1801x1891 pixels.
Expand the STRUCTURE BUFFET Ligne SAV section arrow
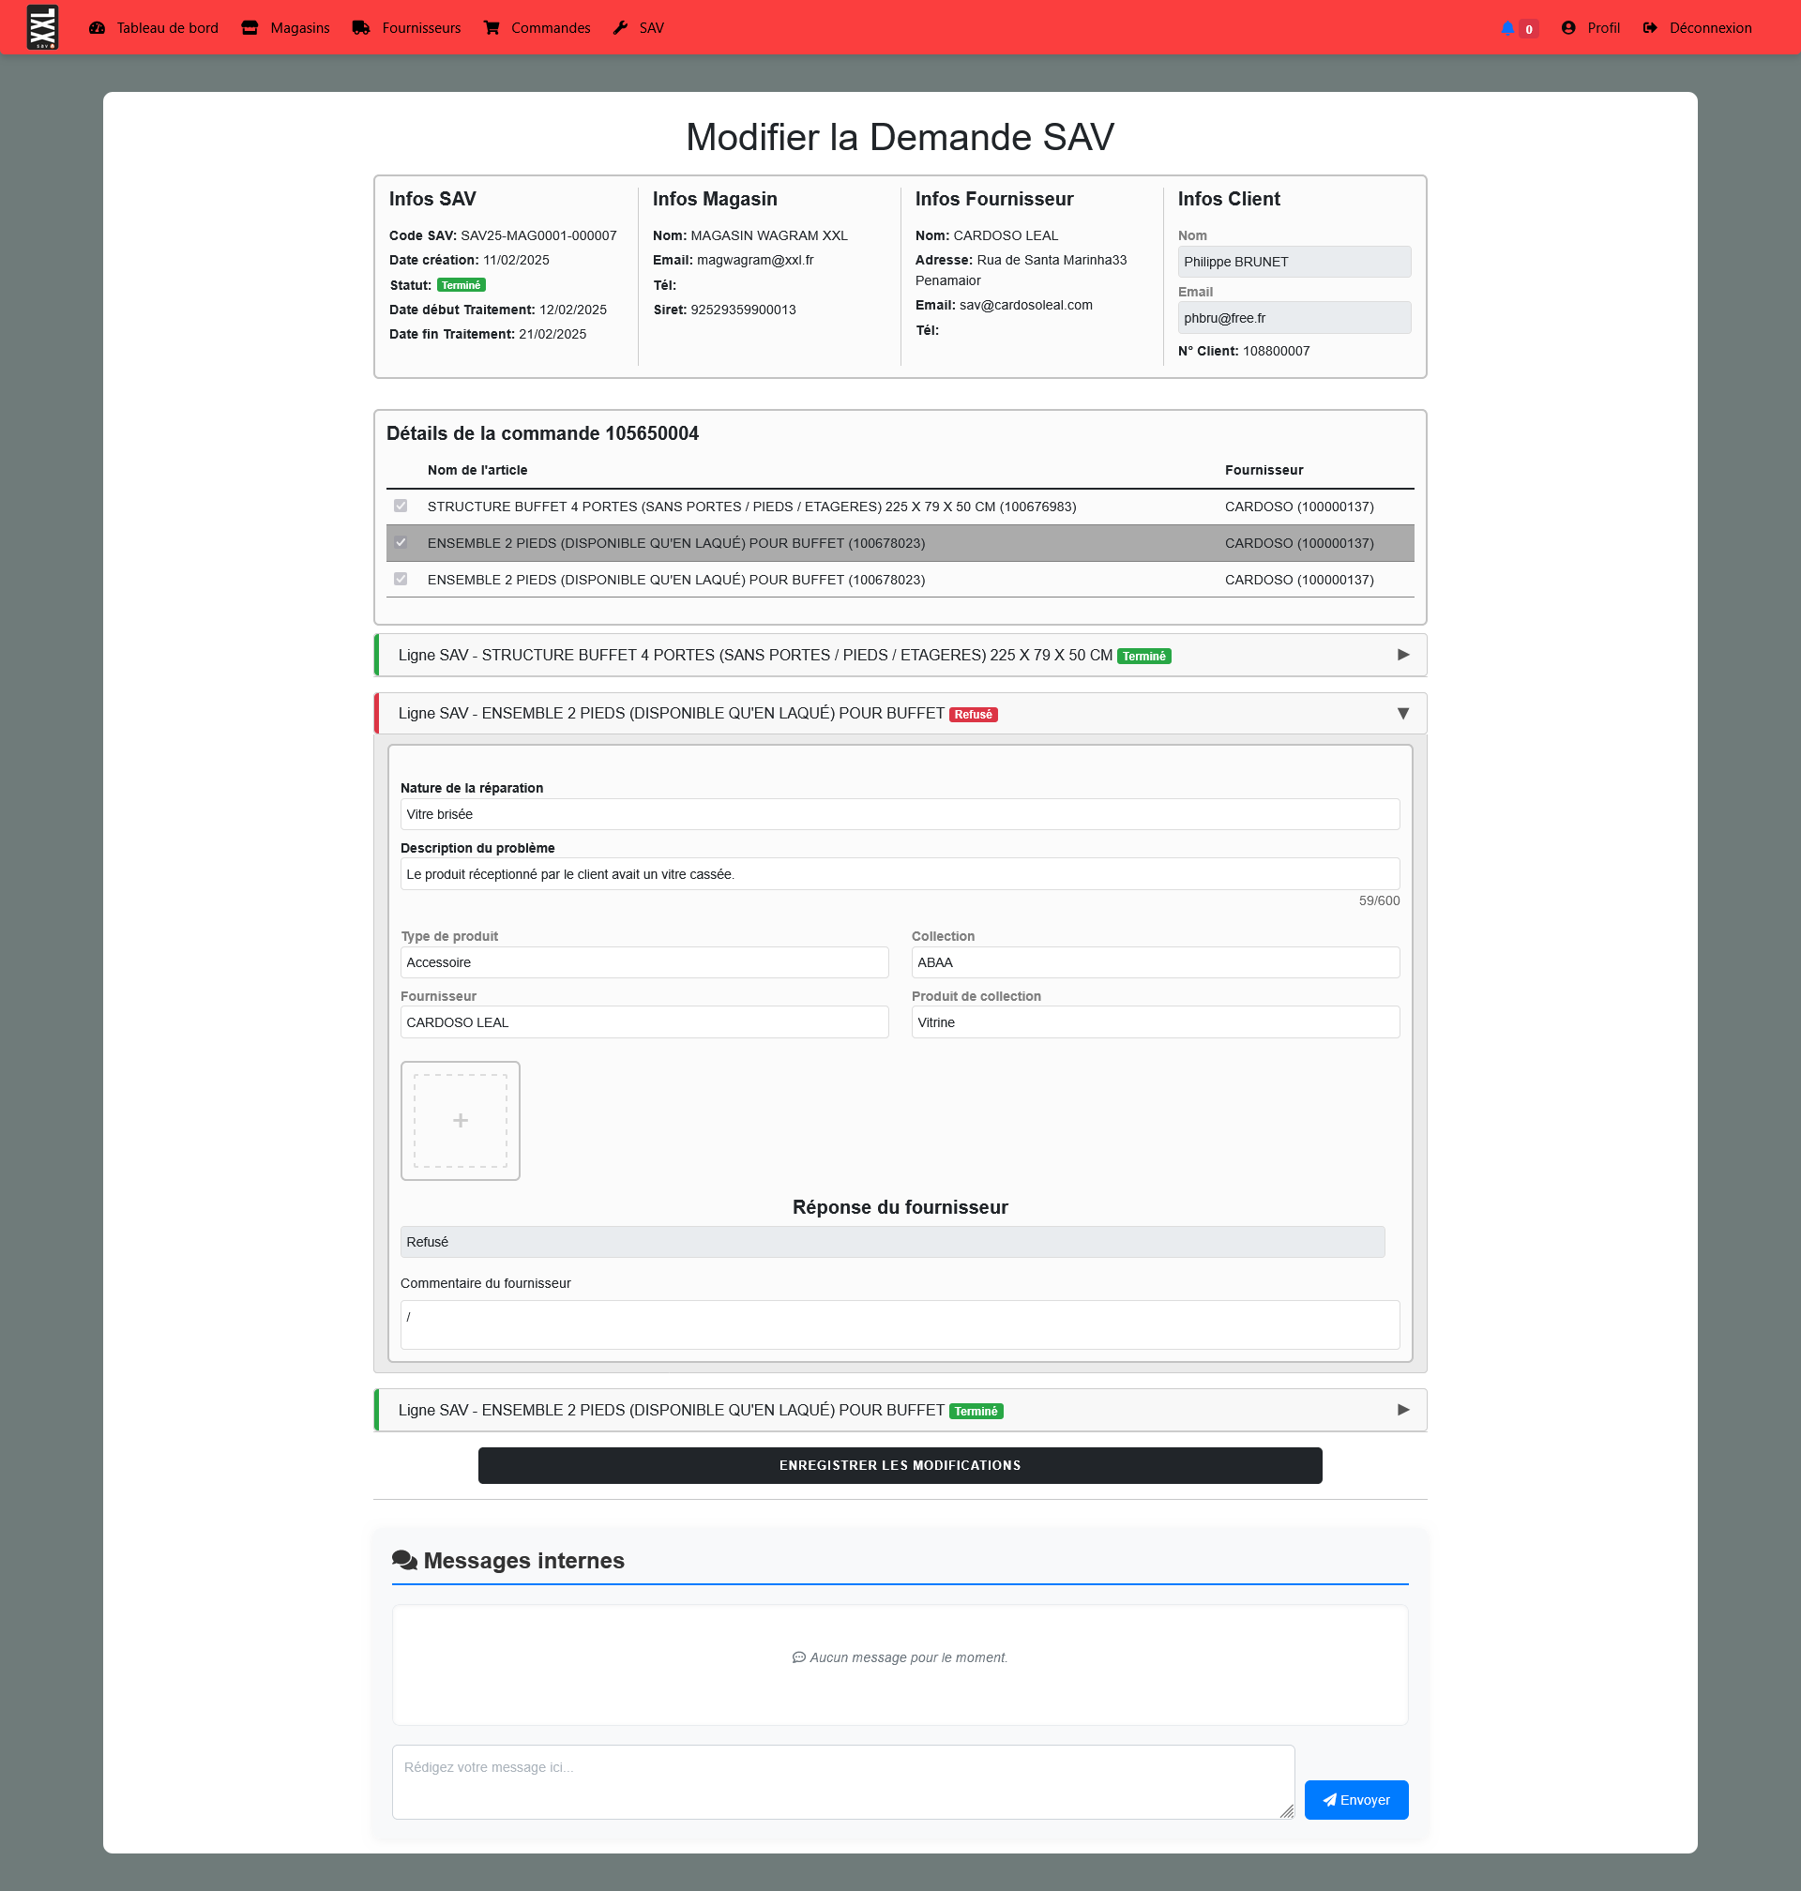(x=1402, y=655)
